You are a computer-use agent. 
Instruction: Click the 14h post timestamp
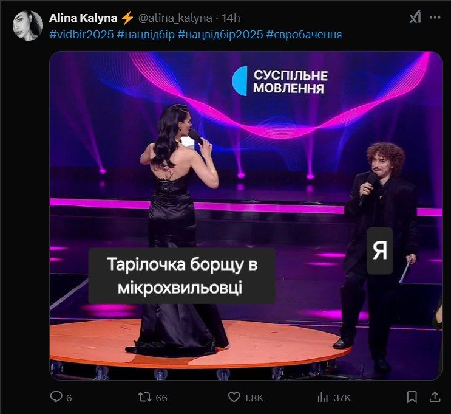click(232, 18)
